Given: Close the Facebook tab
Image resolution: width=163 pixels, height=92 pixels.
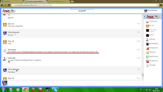Looking at the screenshot, I should coord(22,2).
